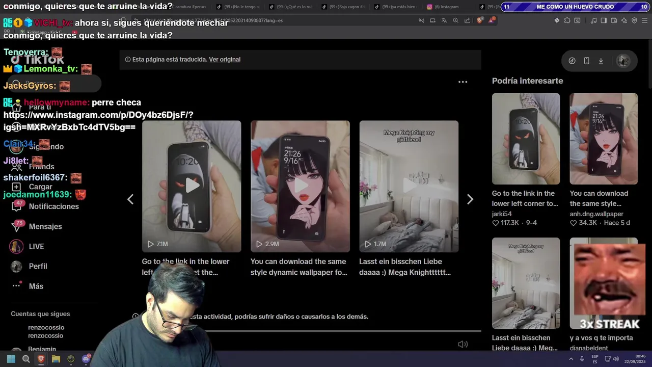Screen dimensions: 652x367
Task: Open suggested 'Lasst ein bisschen Liebe' bedroom thumbnail
Action: pyautogui.click(x=526, y=283)
